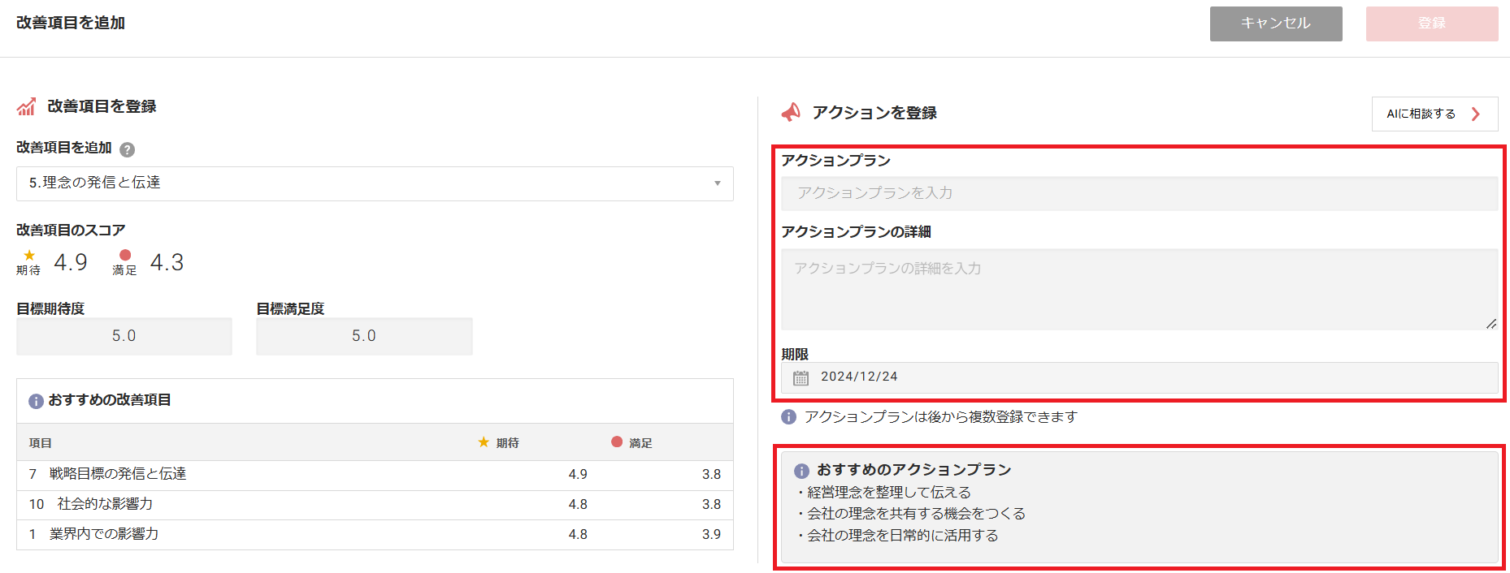Screen dimensions: 1510x573
Task: Click the アクションプランは後から複数登録できます note
Action: coord(941,417)
